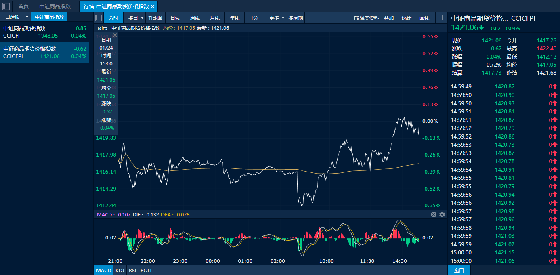Open MACD indicator settings gear
Image resolution: width=560 pixels, height=275 pixels.
click(442, 215)
